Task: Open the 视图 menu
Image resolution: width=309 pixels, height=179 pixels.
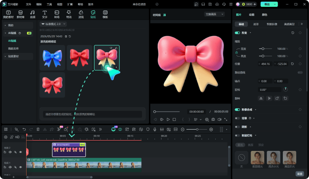Action: point(60,4)
